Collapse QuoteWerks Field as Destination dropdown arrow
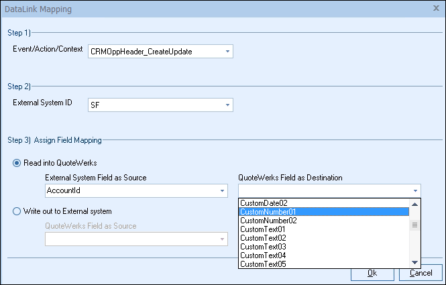Screen dimensions: 446x285 click(x=415, y=191)
